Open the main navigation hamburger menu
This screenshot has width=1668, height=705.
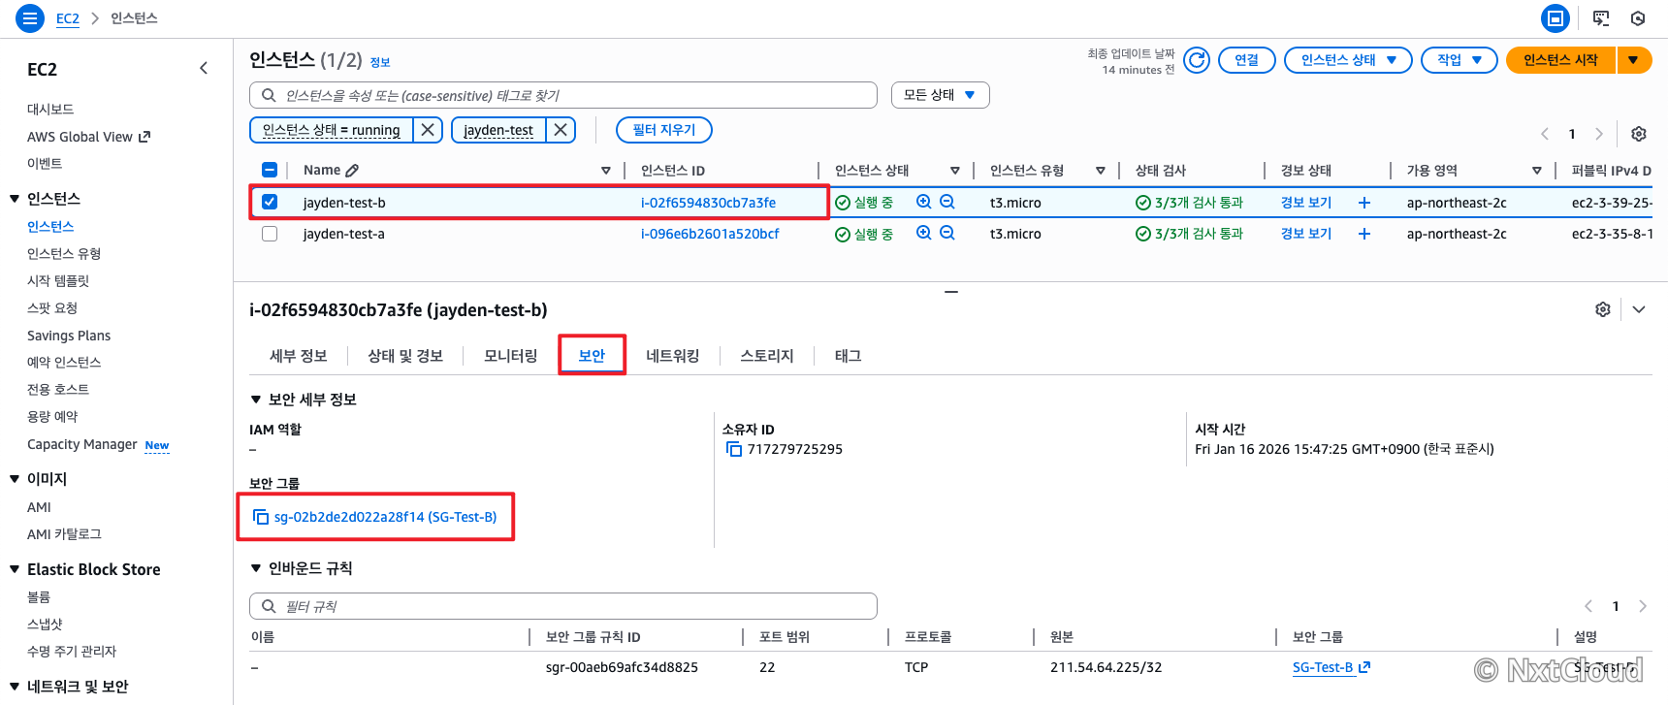tap(30, 18)
